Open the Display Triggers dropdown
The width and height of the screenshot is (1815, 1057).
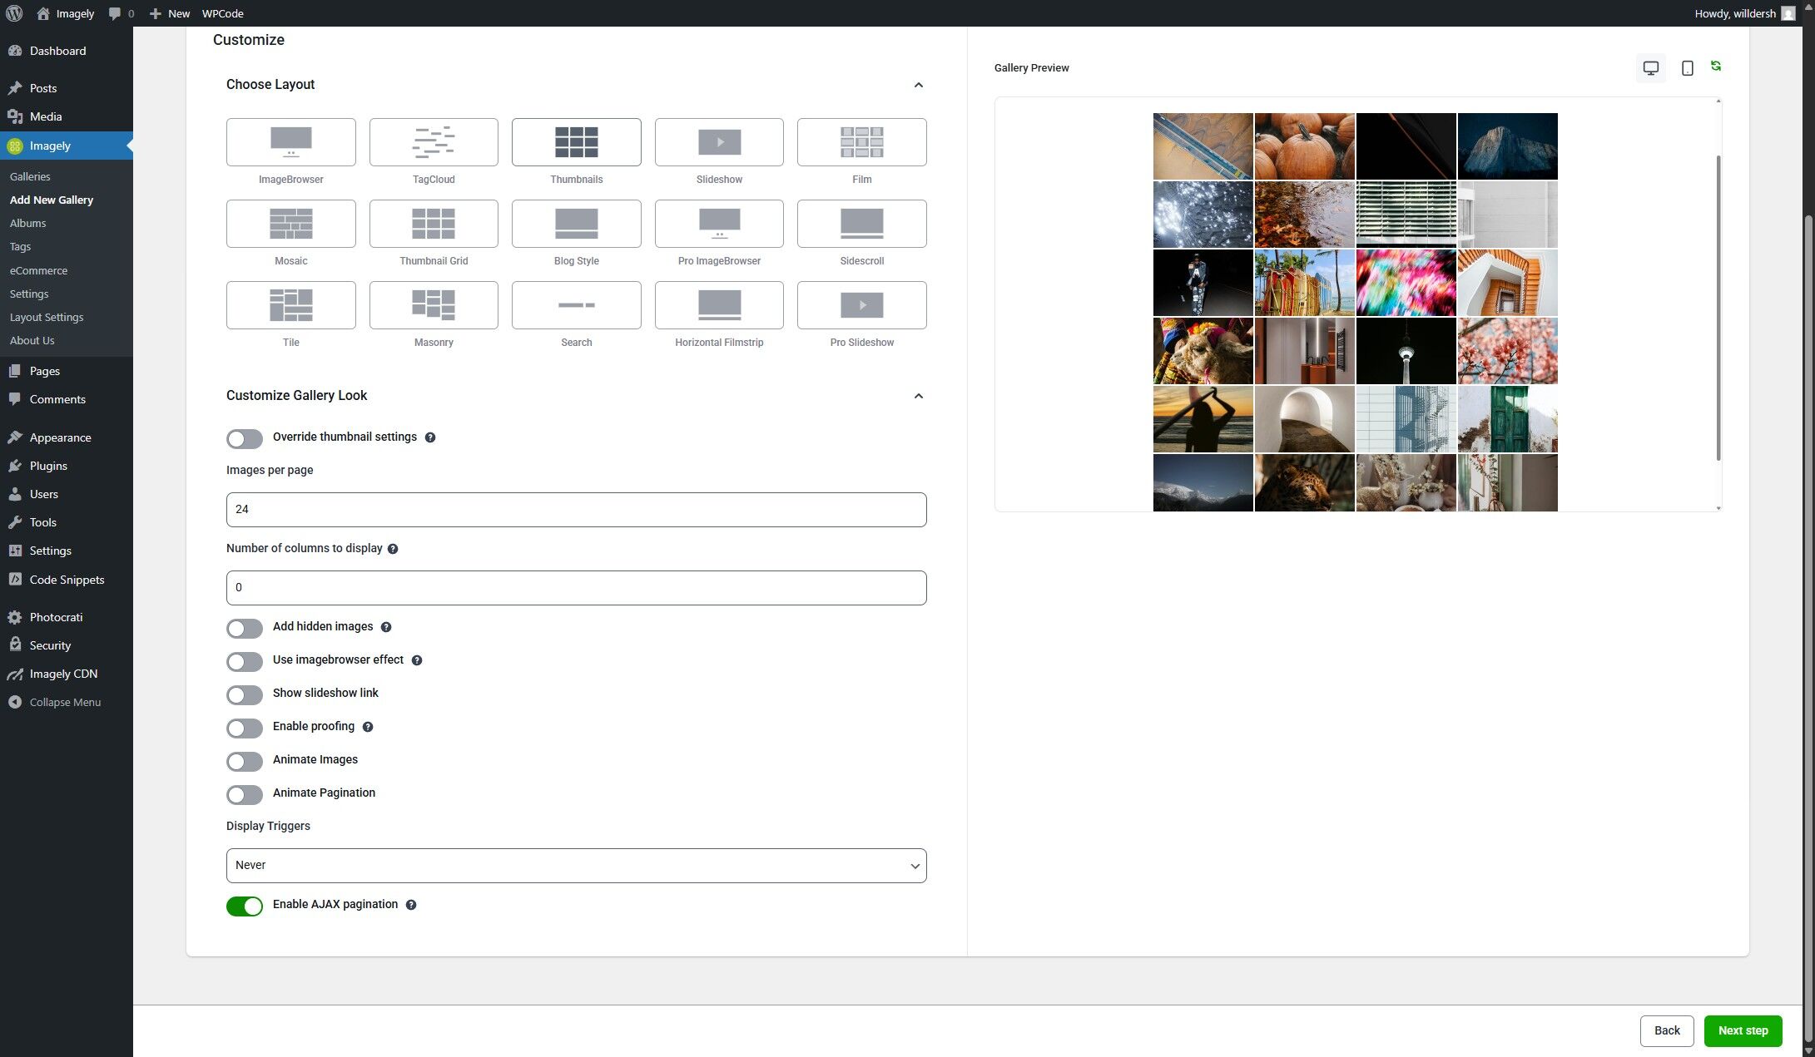[576, 866]
